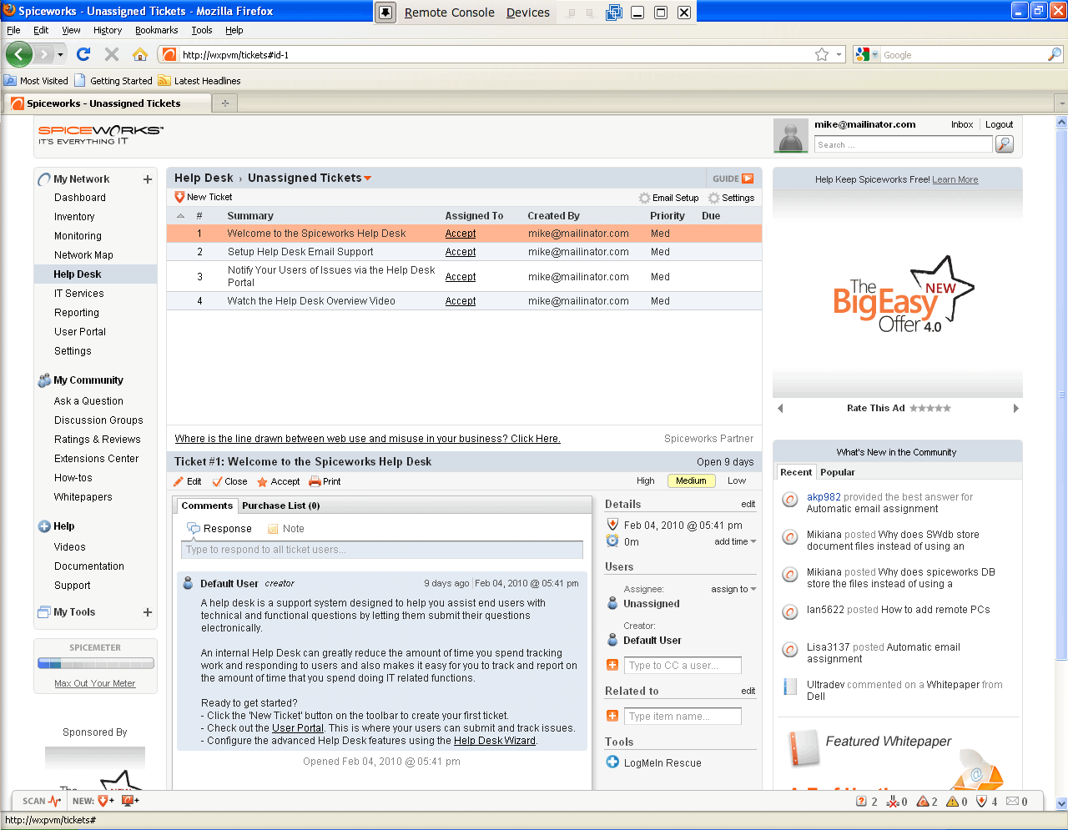The width and height of the screenshot is (1068, 830).
Task: Click the Logout link
Action: 999,124
